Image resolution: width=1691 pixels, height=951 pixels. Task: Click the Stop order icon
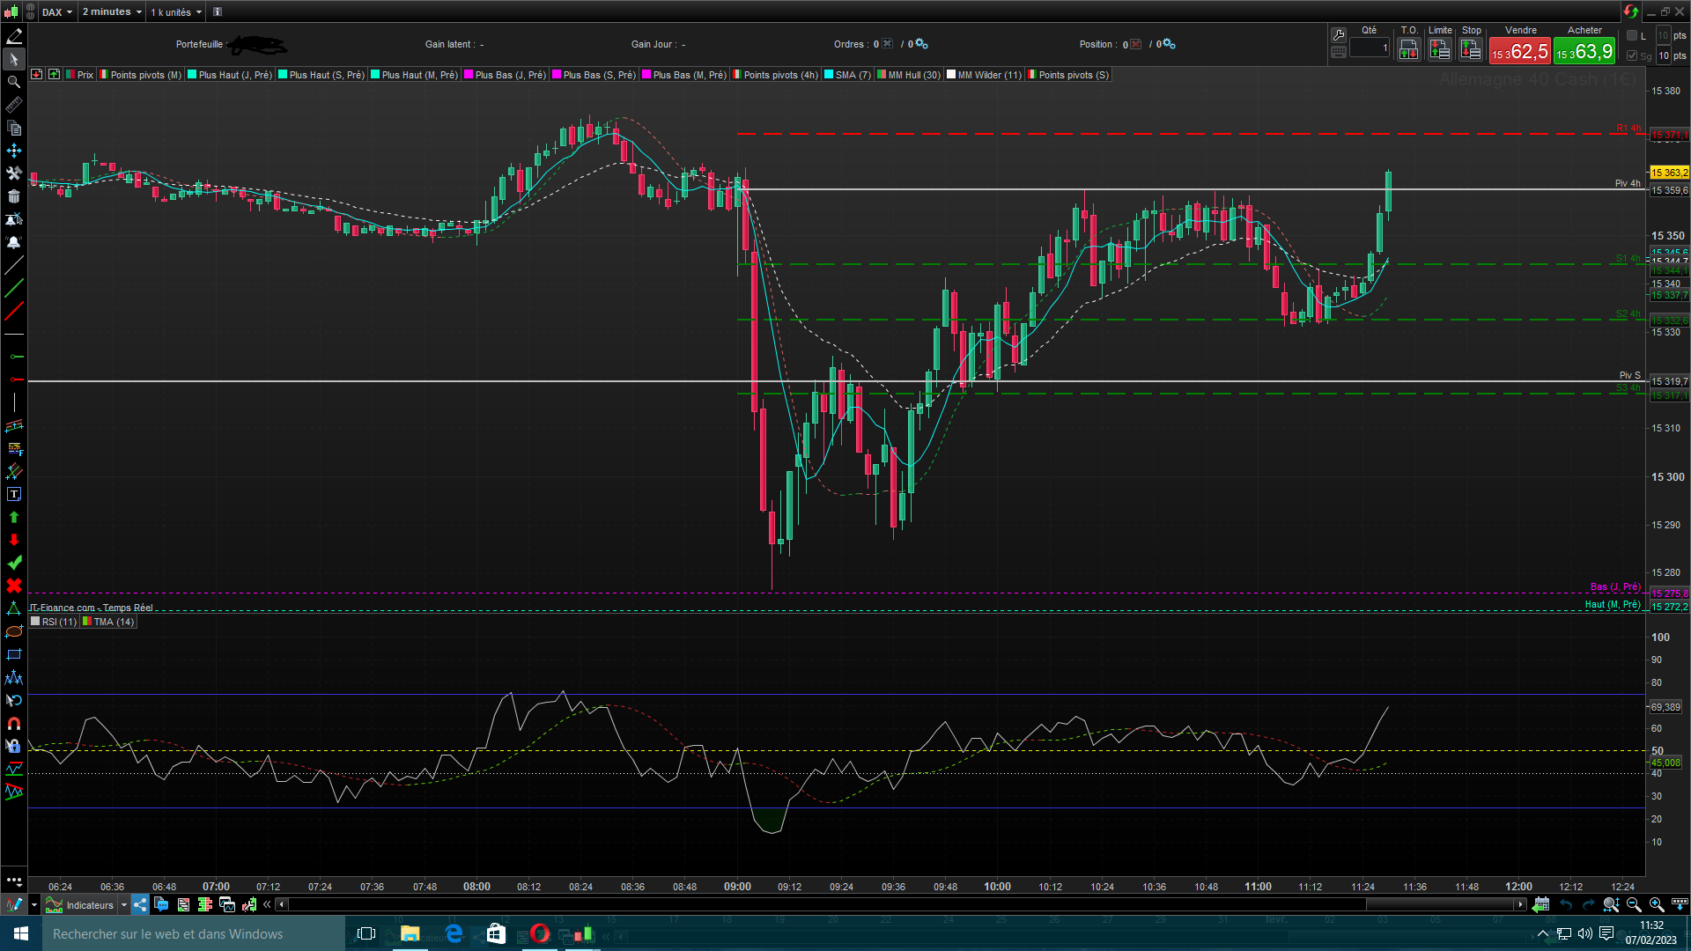pyautogui.click(x=1471, y=50)
